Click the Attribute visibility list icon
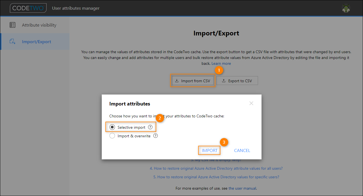The height and width of the screenshot is (196, 363). [12, 25]
